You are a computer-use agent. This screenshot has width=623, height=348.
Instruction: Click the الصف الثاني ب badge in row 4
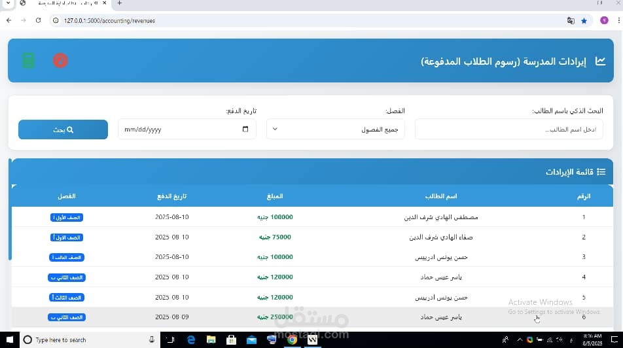[67, 277]
